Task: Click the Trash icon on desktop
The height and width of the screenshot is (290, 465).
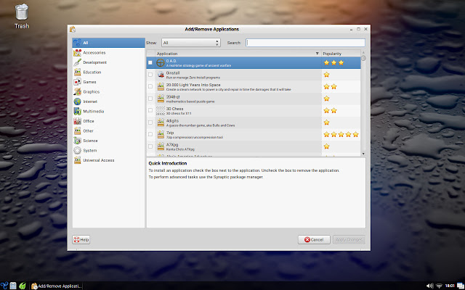Action: tap(22, 12)
